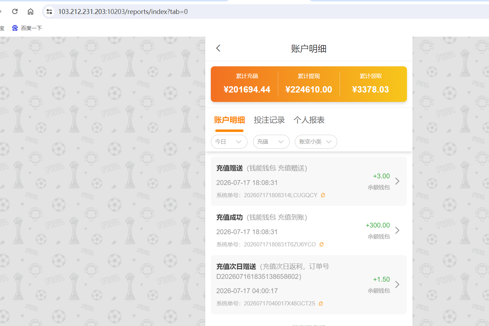The image size is (489, 326).
Task: Click the 累计充值 ¥201694.44 amount
Action: tap(247, 90)
